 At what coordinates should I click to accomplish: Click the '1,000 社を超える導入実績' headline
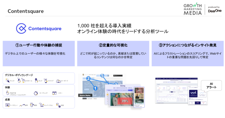pyautogui.click(x=104, y=26)
